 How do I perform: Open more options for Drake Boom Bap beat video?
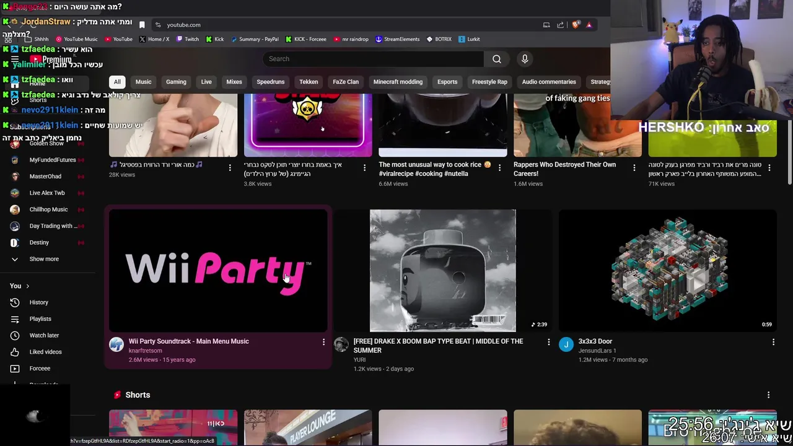(548, 342)
